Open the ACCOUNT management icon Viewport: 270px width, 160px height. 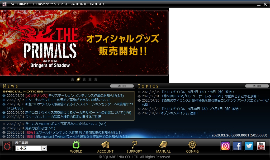tap(105, 147)
